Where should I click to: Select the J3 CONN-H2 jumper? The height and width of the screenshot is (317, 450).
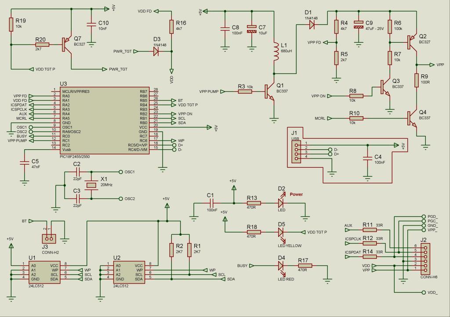pyautogui.click(x=49, y=239)
